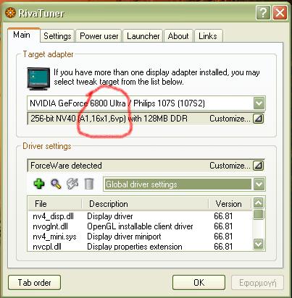The image size is (292, 298).
Task: Select the nv4_disp.dll row
Action: [140, 216]
